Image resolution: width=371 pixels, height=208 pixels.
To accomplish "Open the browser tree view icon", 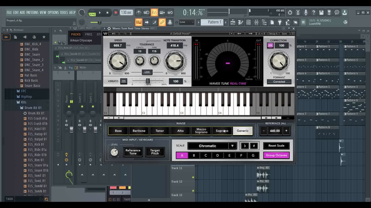I will [x=264, y=22].
